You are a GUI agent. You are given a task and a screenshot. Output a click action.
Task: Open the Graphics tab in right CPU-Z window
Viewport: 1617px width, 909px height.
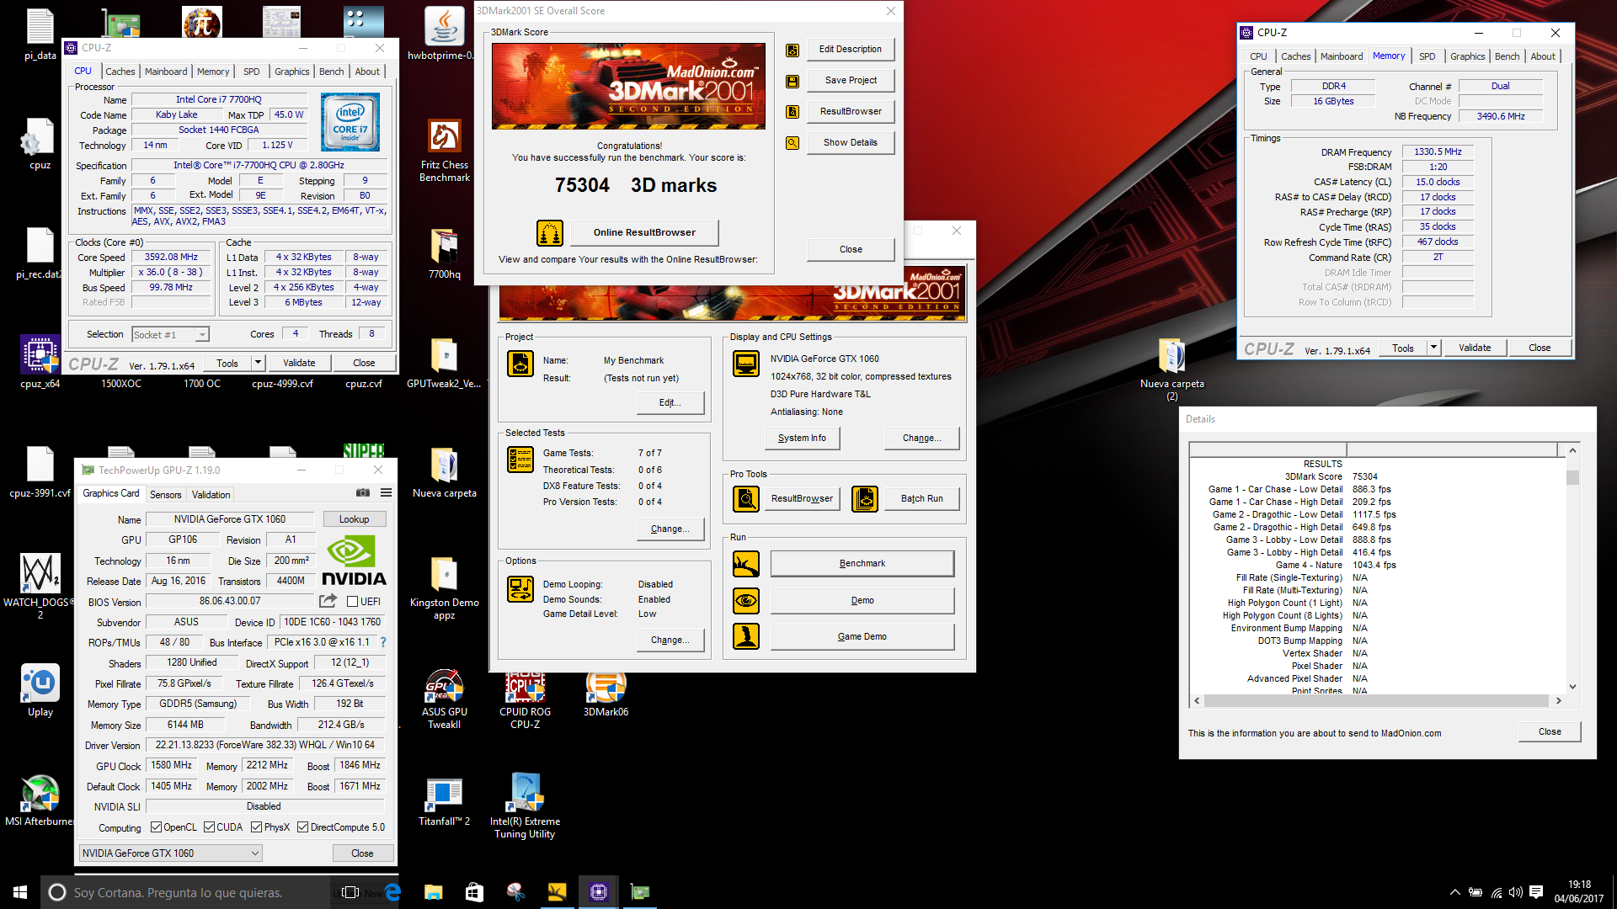[x=1467, y=56]
